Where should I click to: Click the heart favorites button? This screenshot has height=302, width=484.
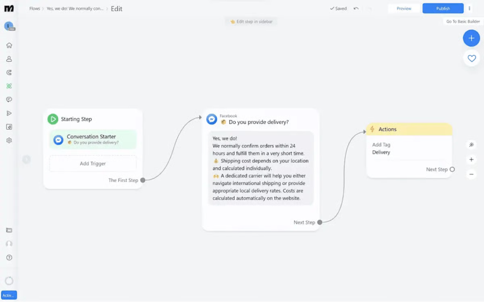(x=471, y=58)
